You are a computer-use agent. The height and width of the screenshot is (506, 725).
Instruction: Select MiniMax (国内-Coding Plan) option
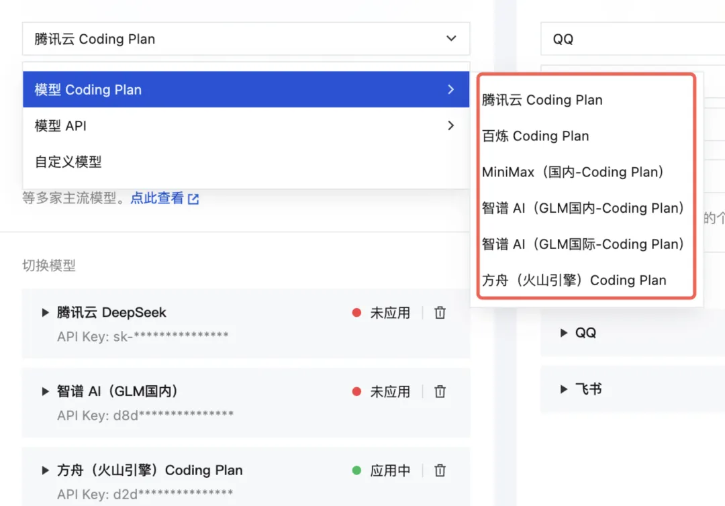tap(573, 172)
